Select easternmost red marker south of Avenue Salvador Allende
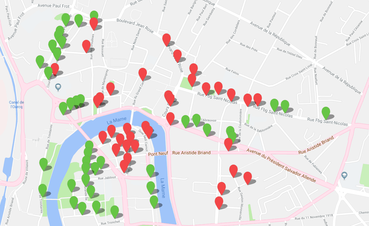 click(247, 177)
